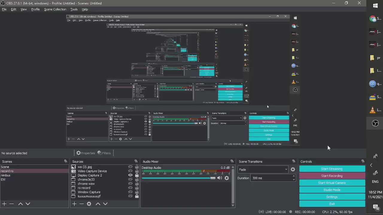Click Start Virtual Camera button
Screen dimensions: 383x215
pyautogui.click(x=332, y=183)
